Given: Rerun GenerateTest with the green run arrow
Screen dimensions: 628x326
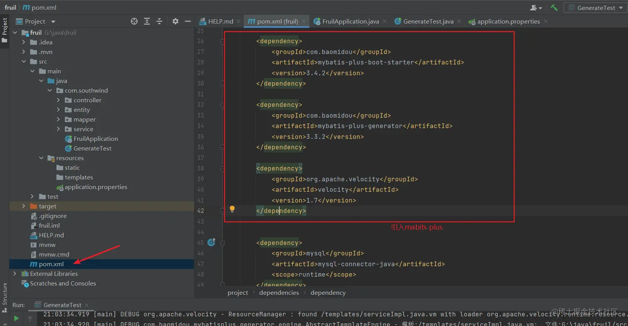Looking at the screenshot, I should [x=16, y=318].
